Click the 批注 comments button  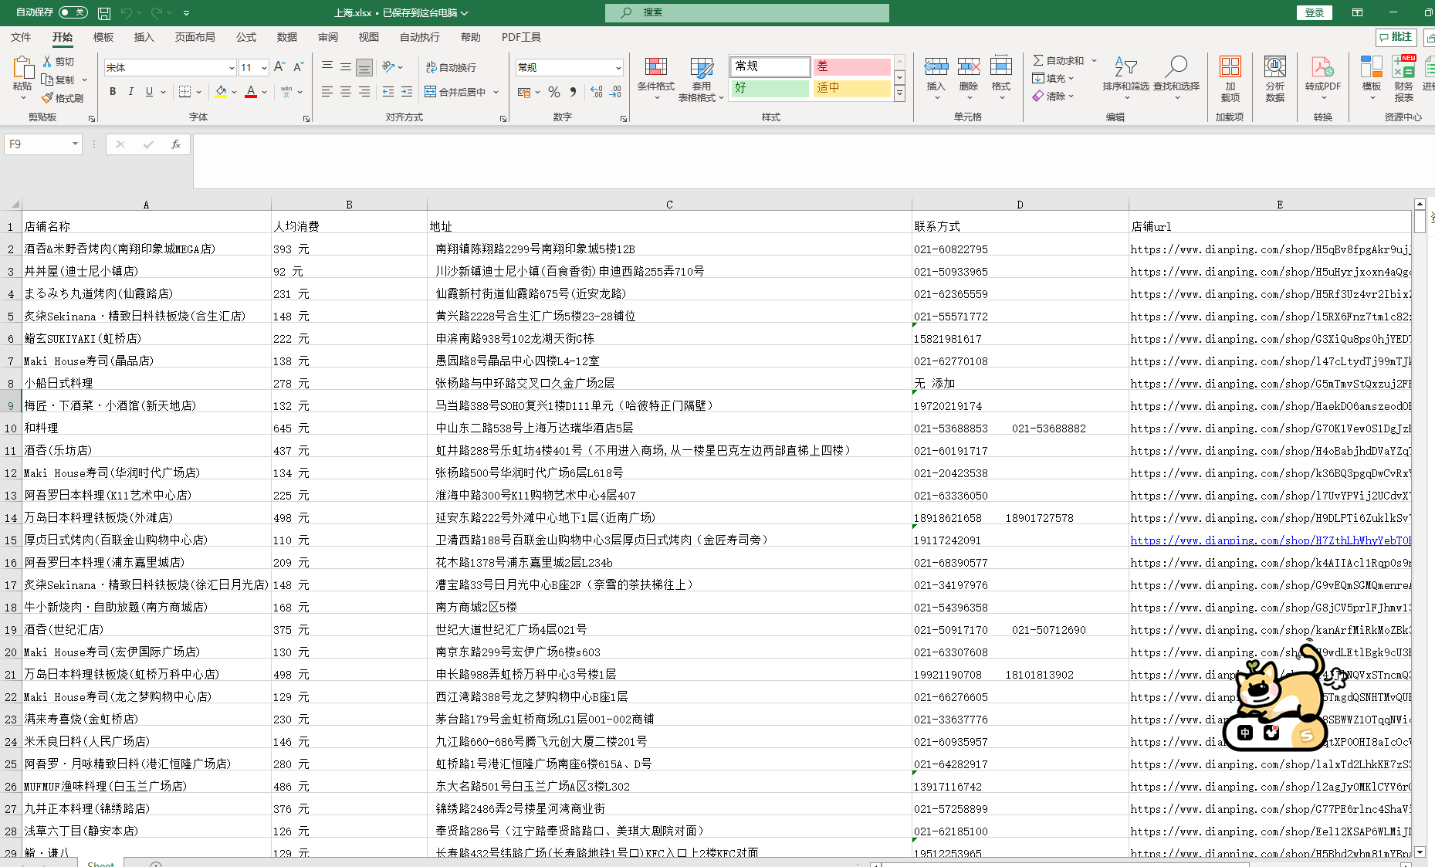(x=1396, y=37)
